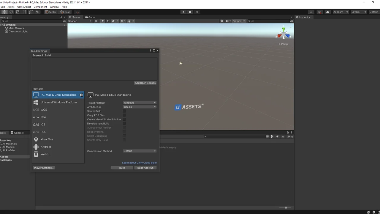Click Add Open Scenes button
This screenshot has height=214, width=380.
click(145, 83)
